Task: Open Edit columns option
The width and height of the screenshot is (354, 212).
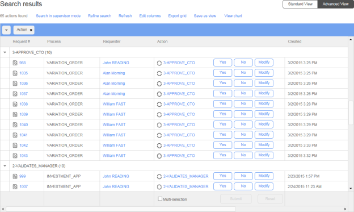Action: (150, 16)
